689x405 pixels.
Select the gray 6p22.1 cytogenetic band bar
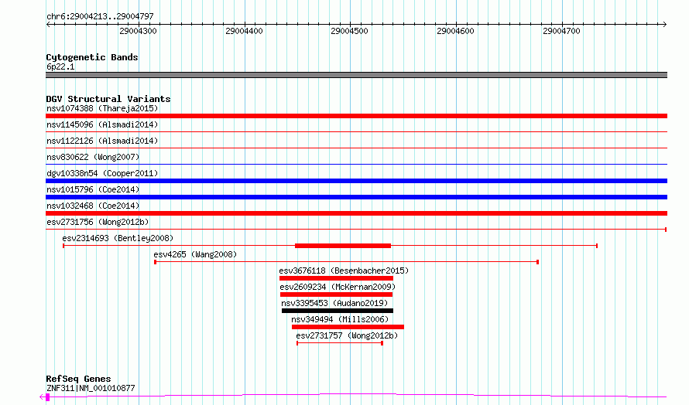click(356, 75)
